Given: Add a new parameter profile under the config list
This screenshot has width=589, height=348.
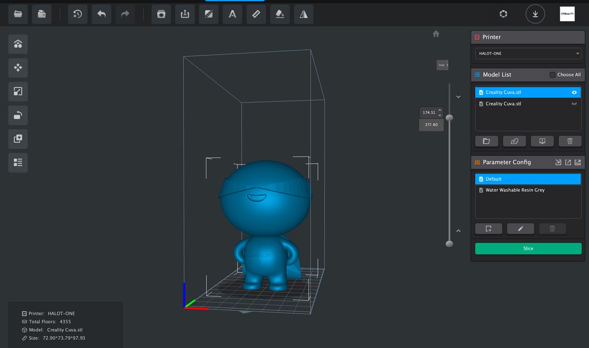Looking at the screenshot, I should (x=488, y=228).
